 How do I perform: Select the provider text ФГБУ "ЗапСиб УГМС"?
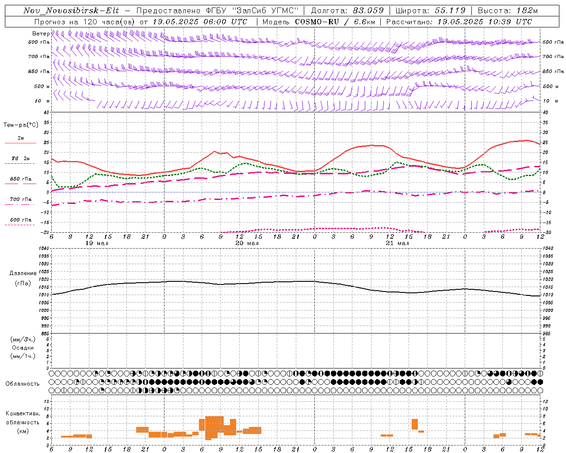[252, 11]
